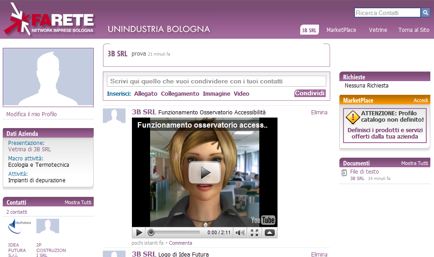
Task: Click the Impianti di depurazione text
Action: coord(37,180)
